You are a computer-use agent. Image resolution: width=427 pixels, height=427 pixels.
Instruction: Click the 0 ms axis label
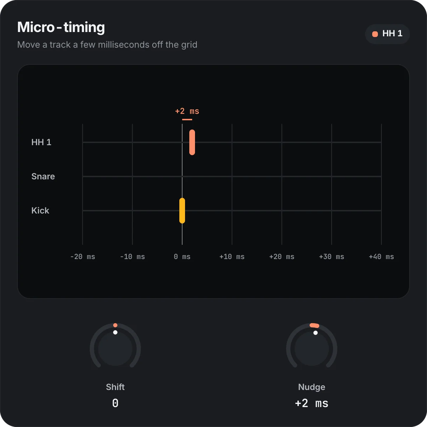pos(182,257)
